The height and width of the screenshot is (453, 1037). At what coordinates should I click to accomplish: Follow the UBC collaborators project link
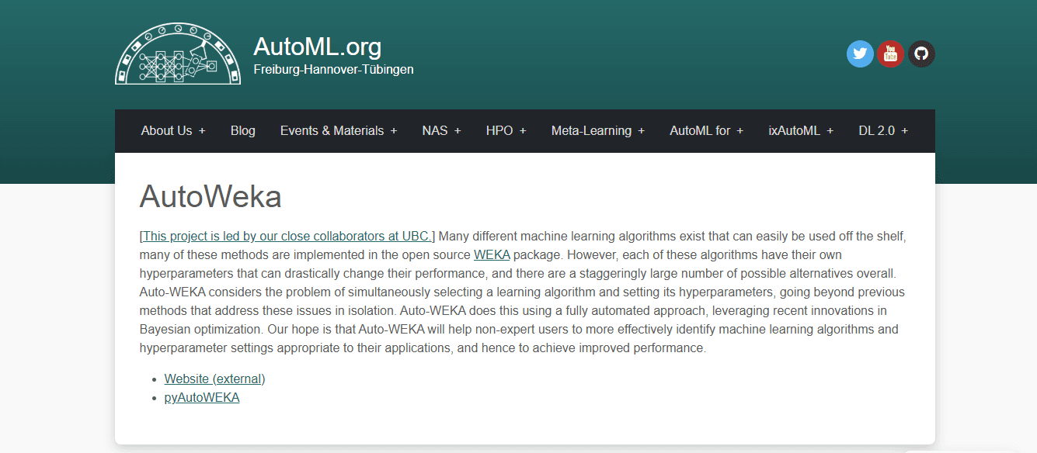coord(287,236)
